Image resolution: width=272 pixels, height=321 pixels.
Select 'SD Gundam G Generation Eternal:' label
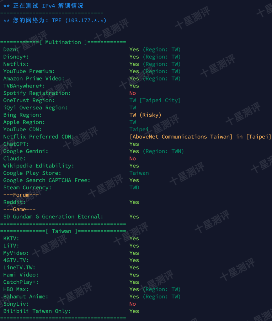pyautogui.click(x=53, y=217)
